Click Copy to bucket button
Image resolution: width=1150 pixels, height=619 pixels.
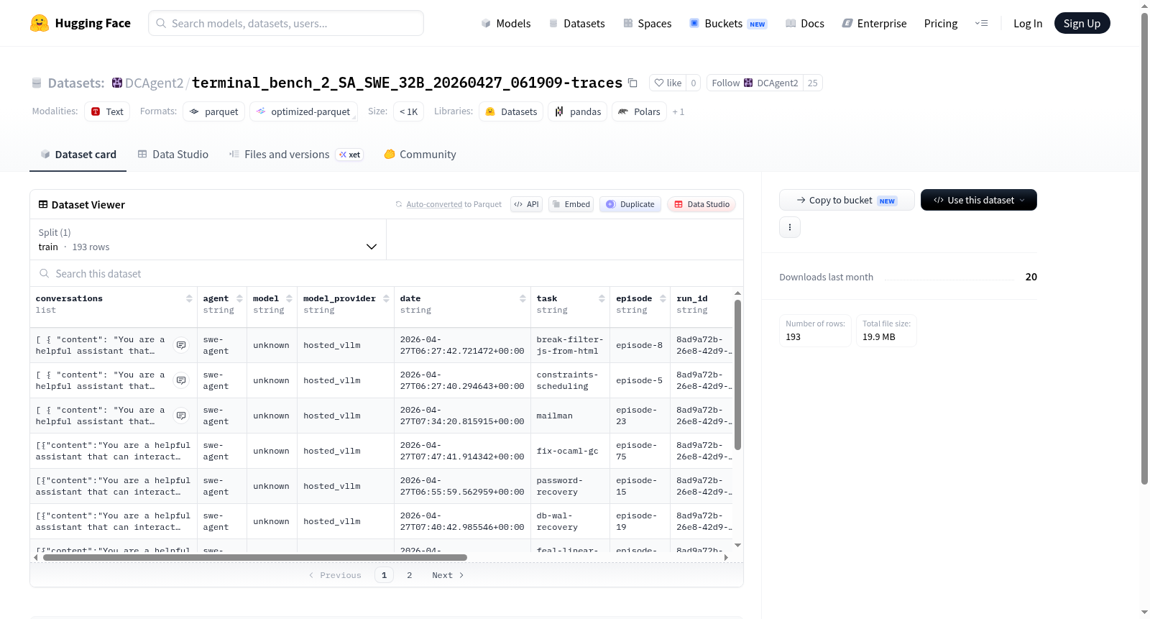coord(847,200)
